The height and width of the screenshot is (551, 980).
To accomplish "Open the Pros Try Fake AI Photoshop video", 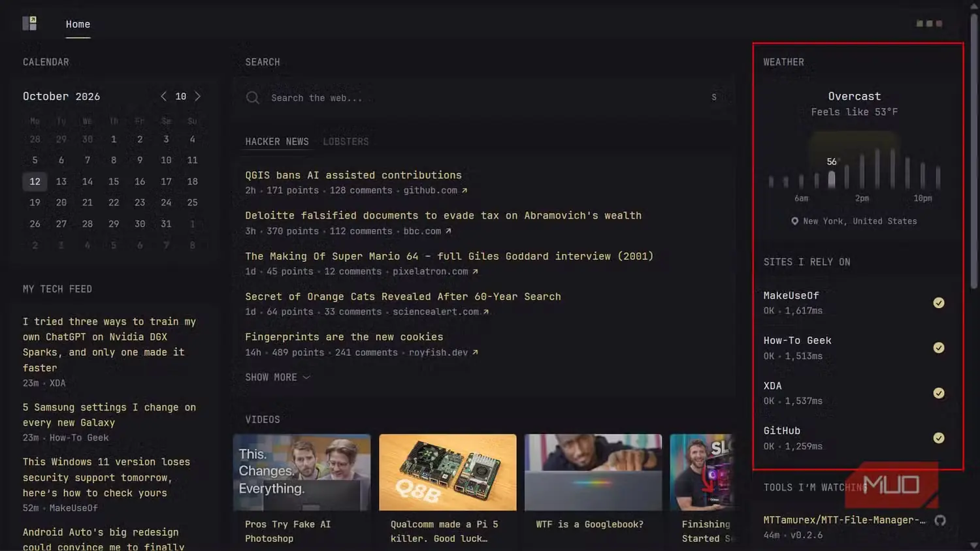I will tap(302, 473).
